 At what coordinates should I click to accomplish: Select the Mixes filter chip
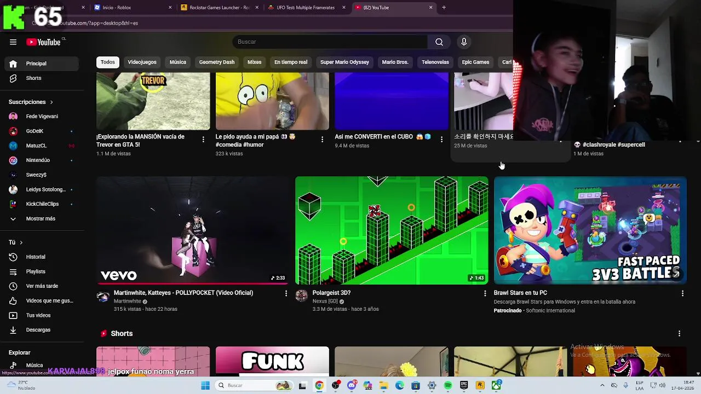[255, 62]
